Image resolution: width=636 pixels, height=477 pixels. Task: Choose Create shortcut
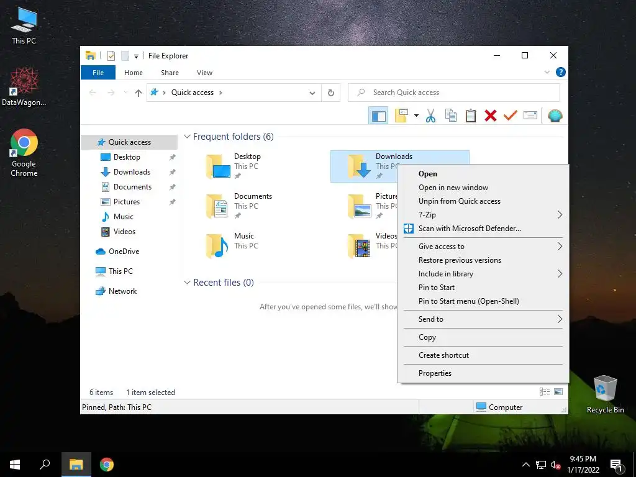pyautogui.click(x=483, y=355)
